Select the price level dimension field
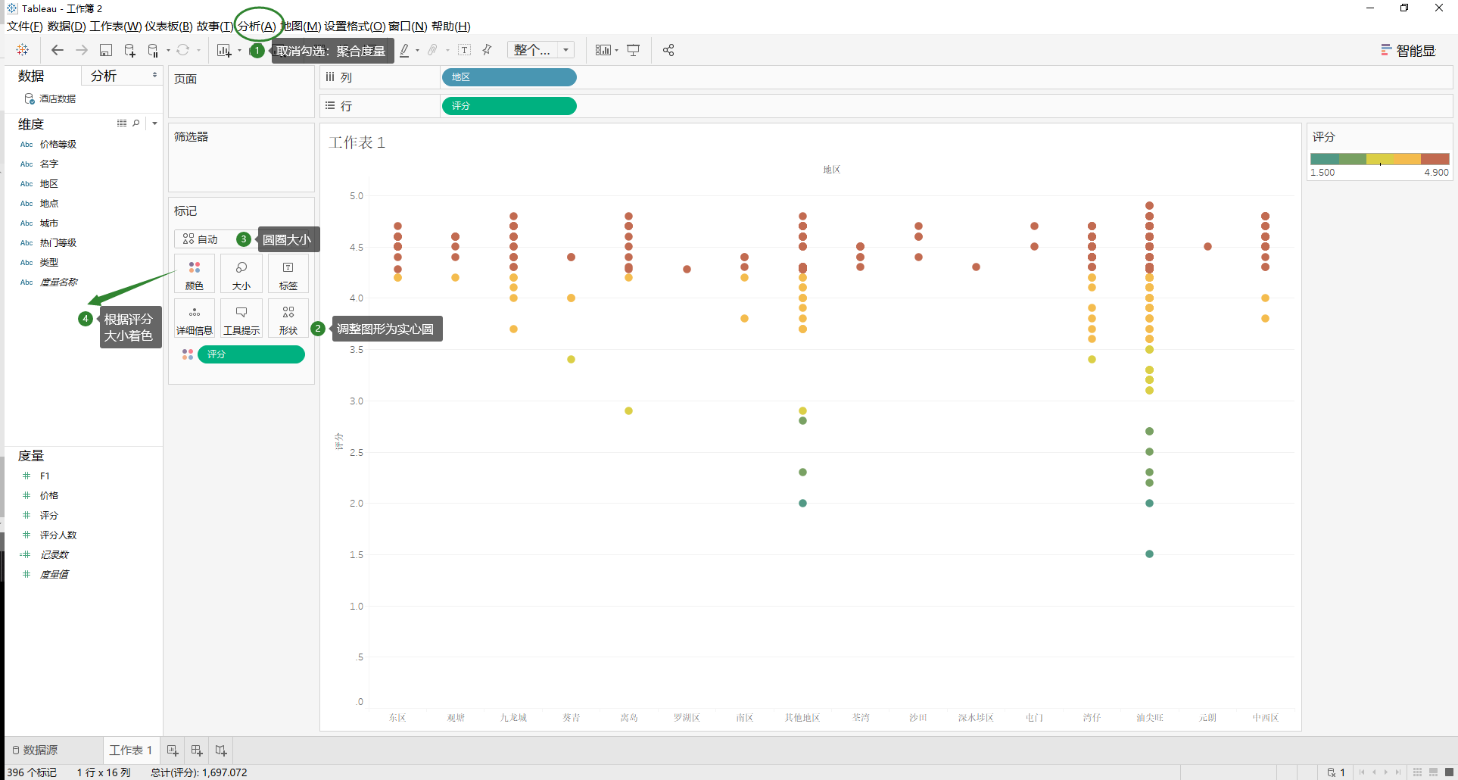This screenshot has width=1458, height=780. point(58,145)
